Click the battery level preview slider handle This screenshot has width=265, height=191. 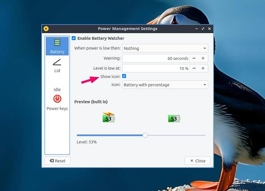coord(145,135)
